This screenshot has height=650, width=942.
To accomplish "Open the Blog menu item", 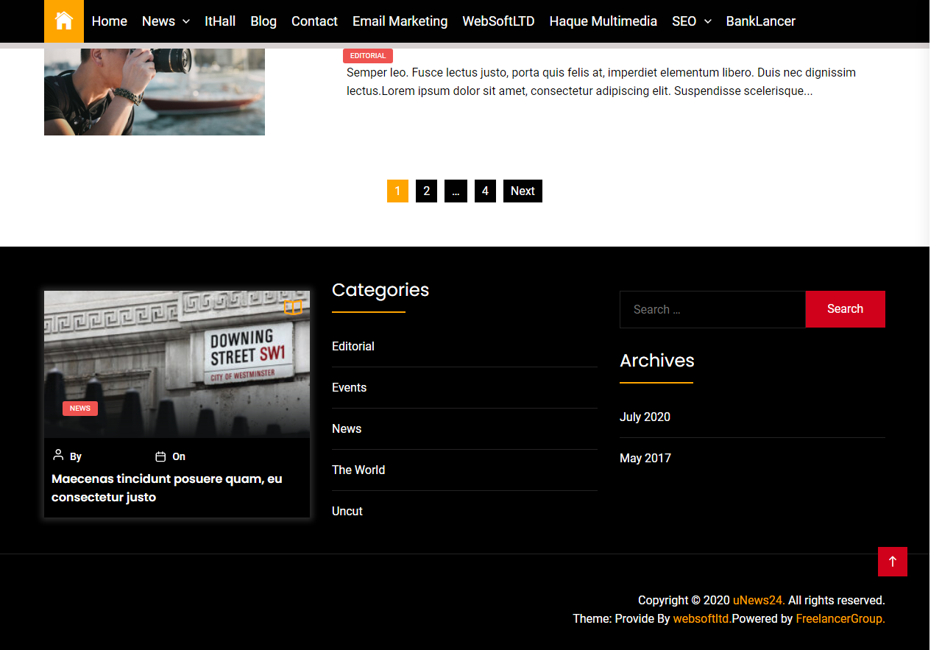I will tap(263, 21).
